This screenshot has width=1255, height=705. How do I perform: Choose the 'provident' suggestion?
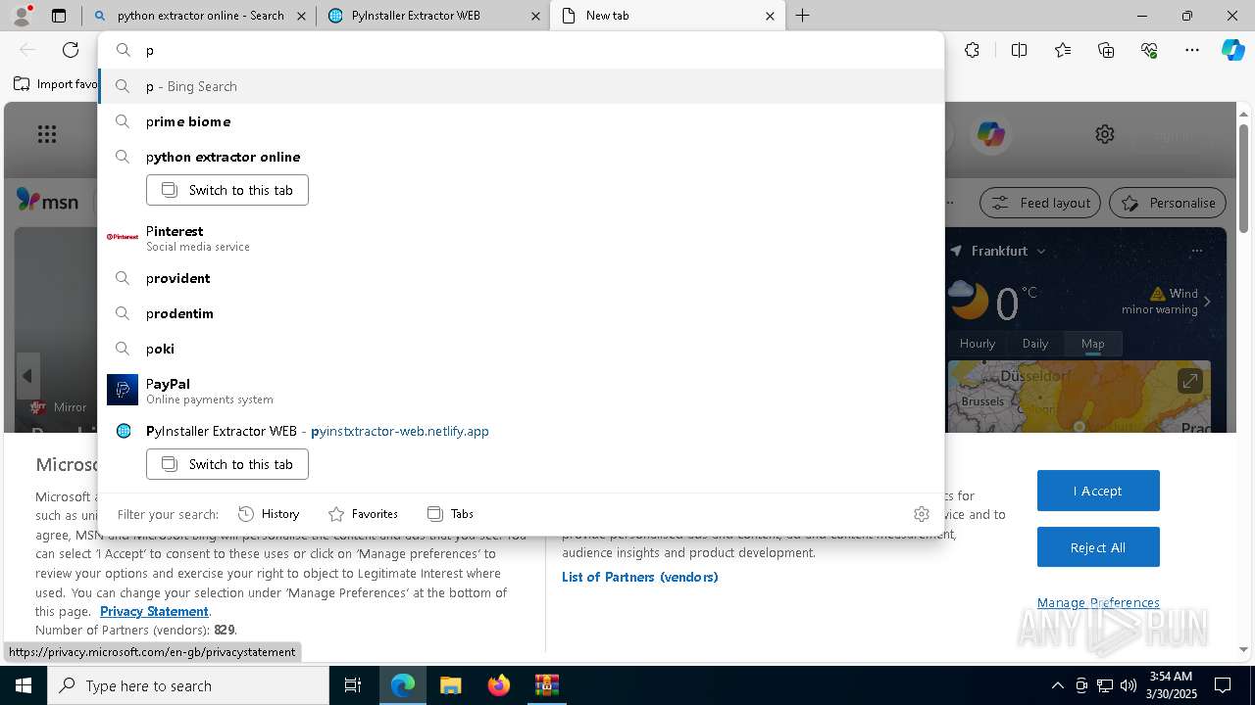[522, 278]
